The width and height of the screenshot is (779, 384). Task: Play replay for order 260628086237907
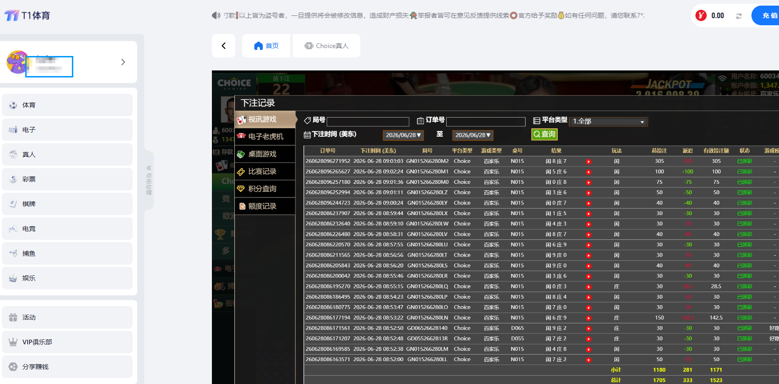[x=589, y=214]
